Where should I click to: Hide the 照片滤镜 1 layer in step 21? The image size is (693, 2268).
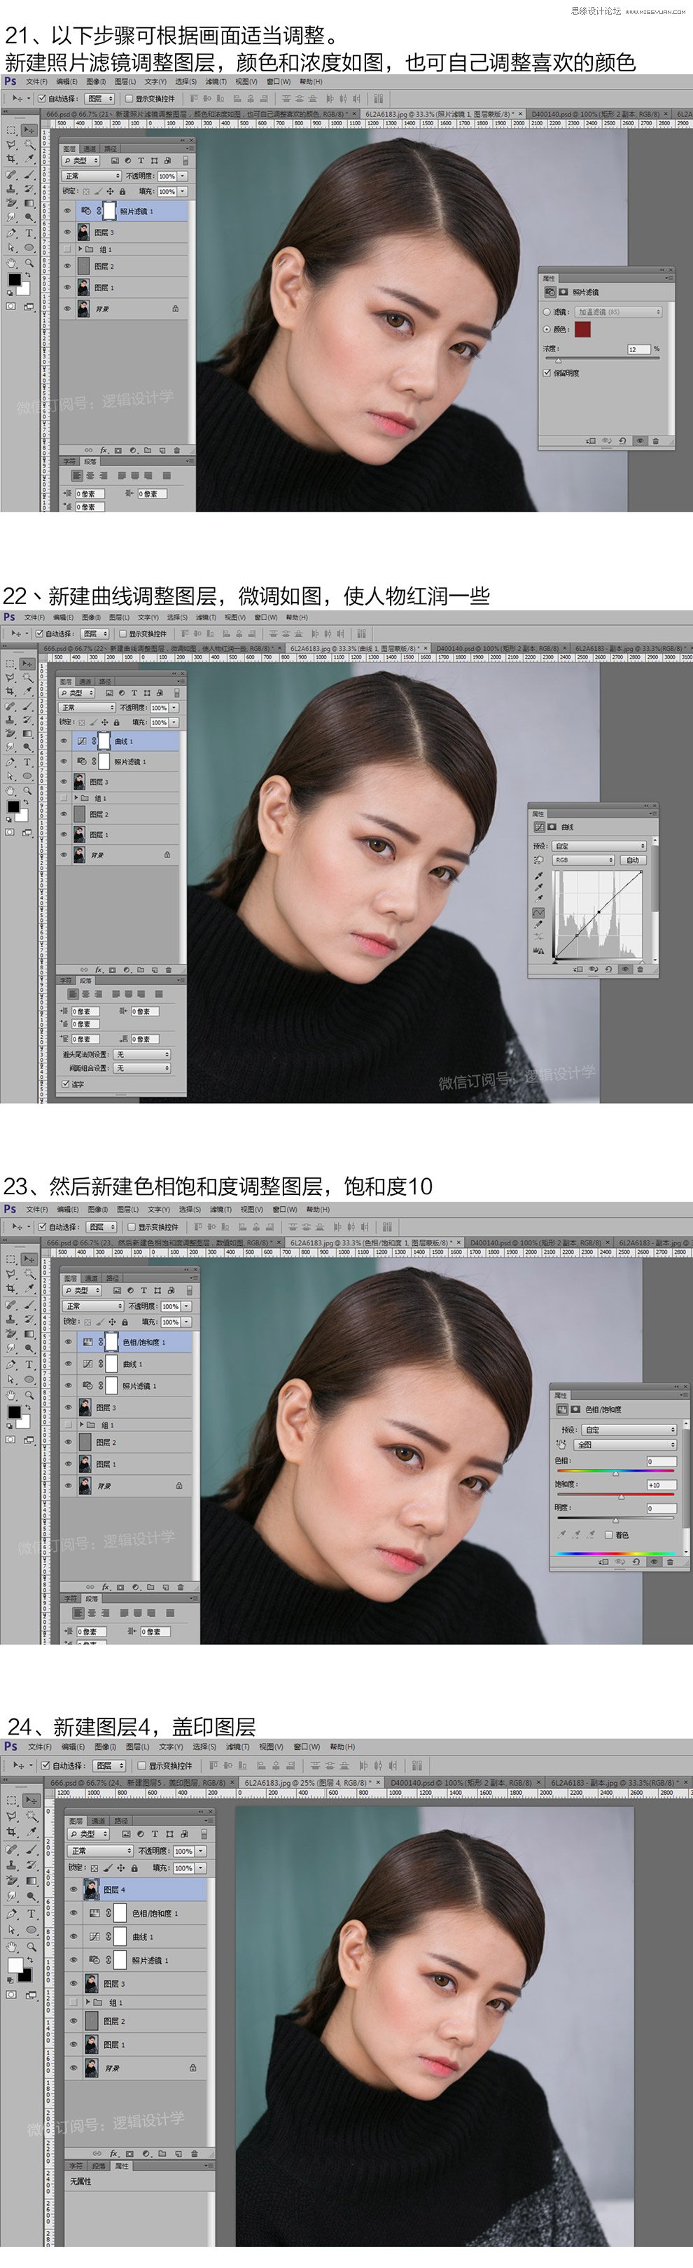pyautogui.click(x=67, y=211)
